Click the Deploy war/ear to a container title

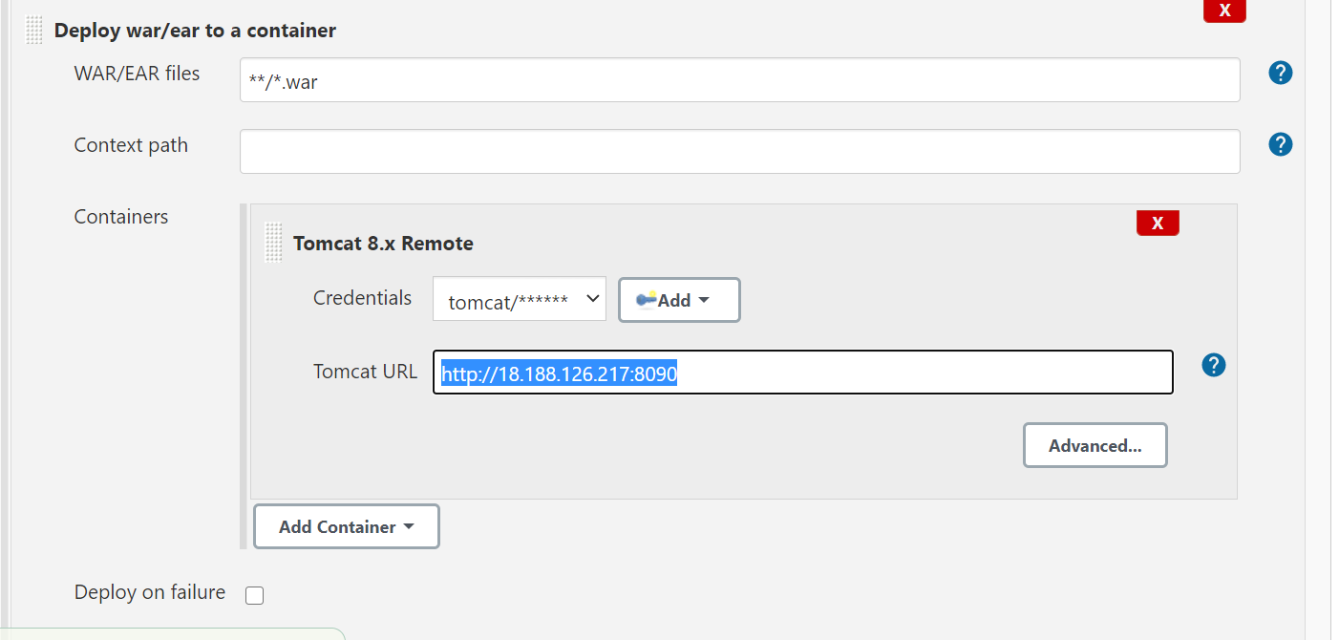pyautogui.click(x=195, y=31)
